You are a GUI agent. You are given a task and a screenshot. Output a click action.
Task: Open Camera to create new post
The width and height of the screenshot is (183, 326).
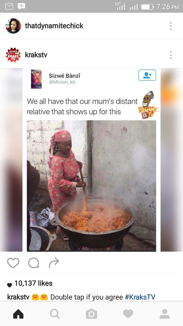(x=91, y=314)
